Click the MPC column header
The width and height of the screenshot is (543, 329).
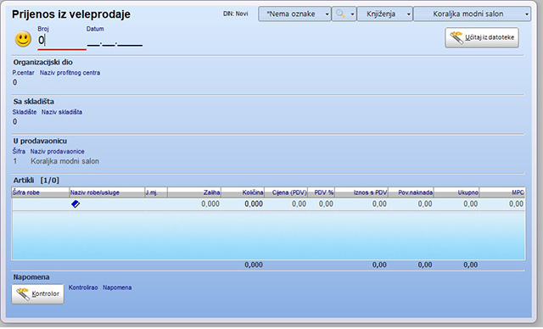502,192
